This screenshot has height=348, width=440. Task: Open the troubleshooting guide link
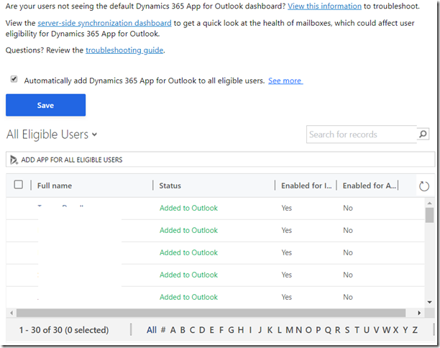[x=124, y=50]
